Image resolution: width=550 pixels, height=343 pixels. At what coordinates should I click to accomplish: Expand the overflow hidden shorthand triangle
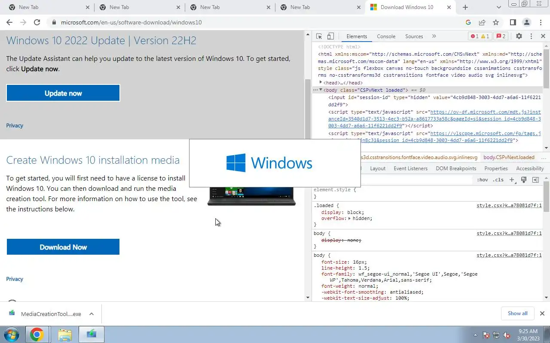coord(349,218)
